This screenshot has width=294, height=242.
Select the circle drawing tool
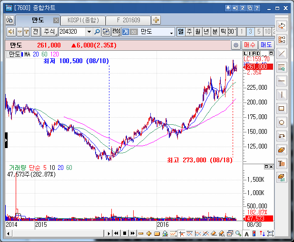282,122
